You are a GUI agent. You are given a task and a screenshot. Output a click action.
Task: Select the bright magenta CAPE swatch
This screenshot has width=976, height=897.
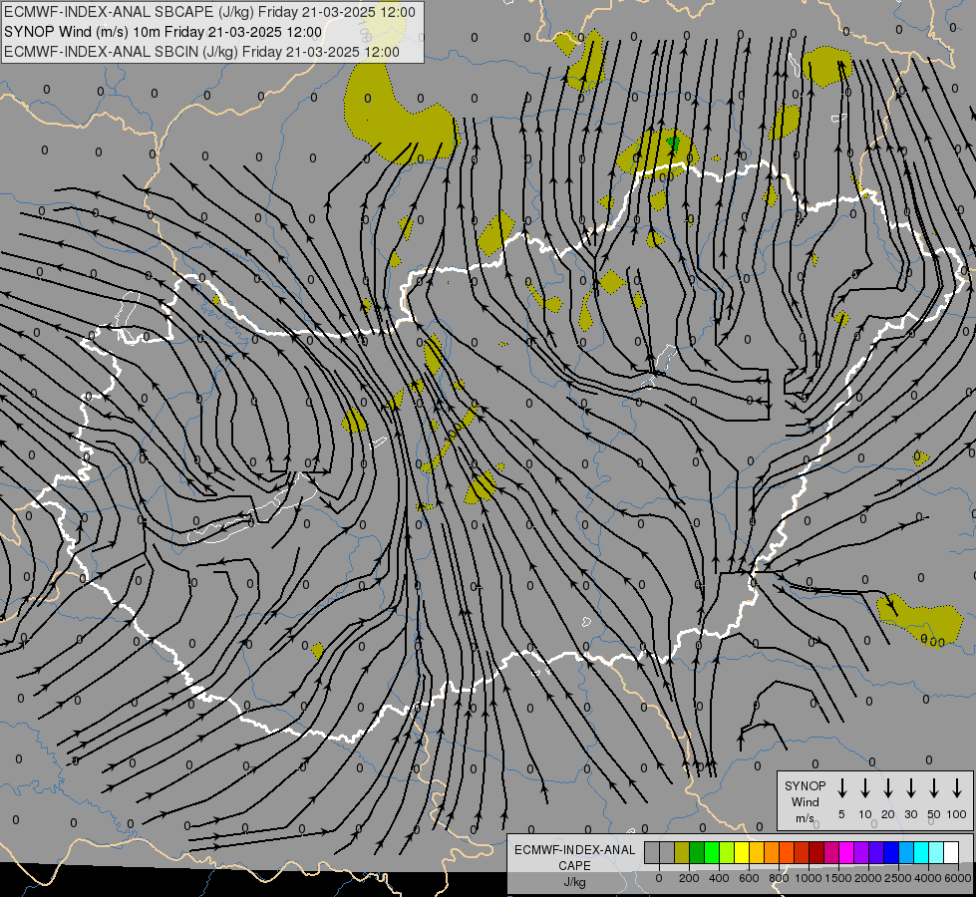pyautogui.click(x=847, y=852)
